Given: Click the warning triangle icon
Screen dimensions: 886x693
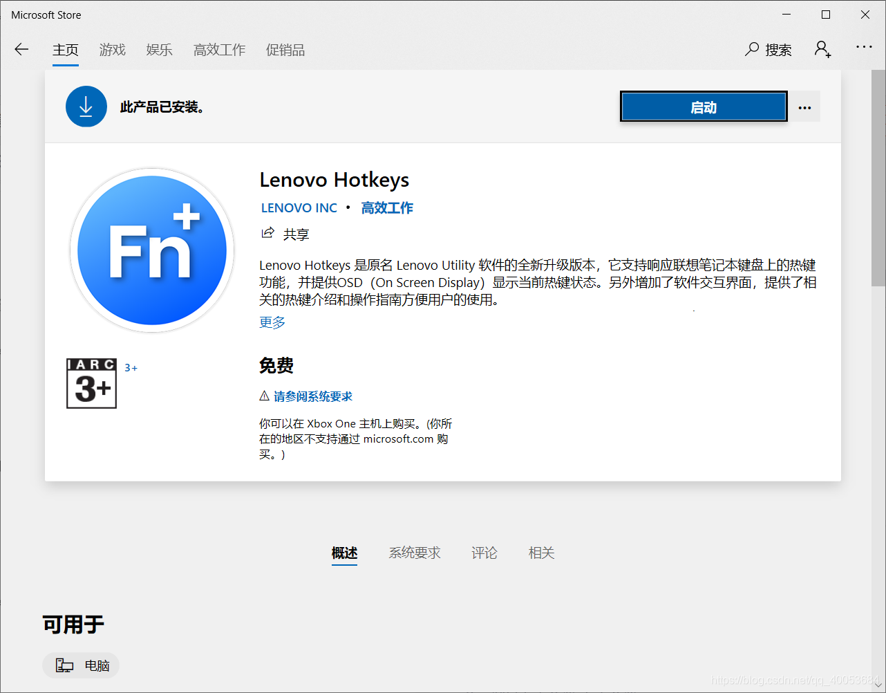Looking at the screenshot, I should [264, 396].
